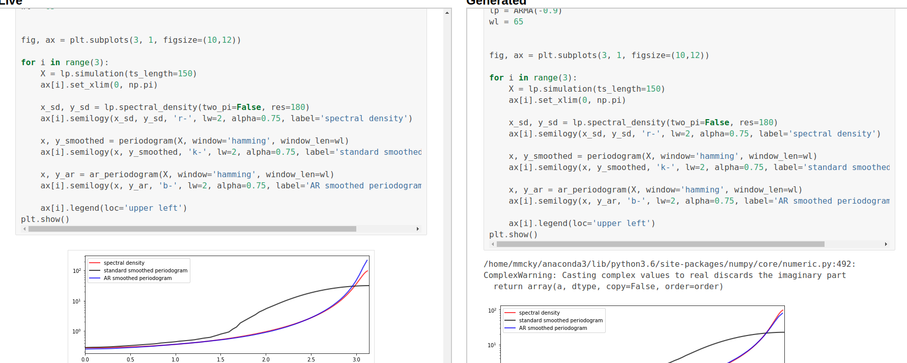907x363 pixels.
Task: Click 'plt.show()' in the Live pane
Action: pyautogui.click(x=45, y=219)
